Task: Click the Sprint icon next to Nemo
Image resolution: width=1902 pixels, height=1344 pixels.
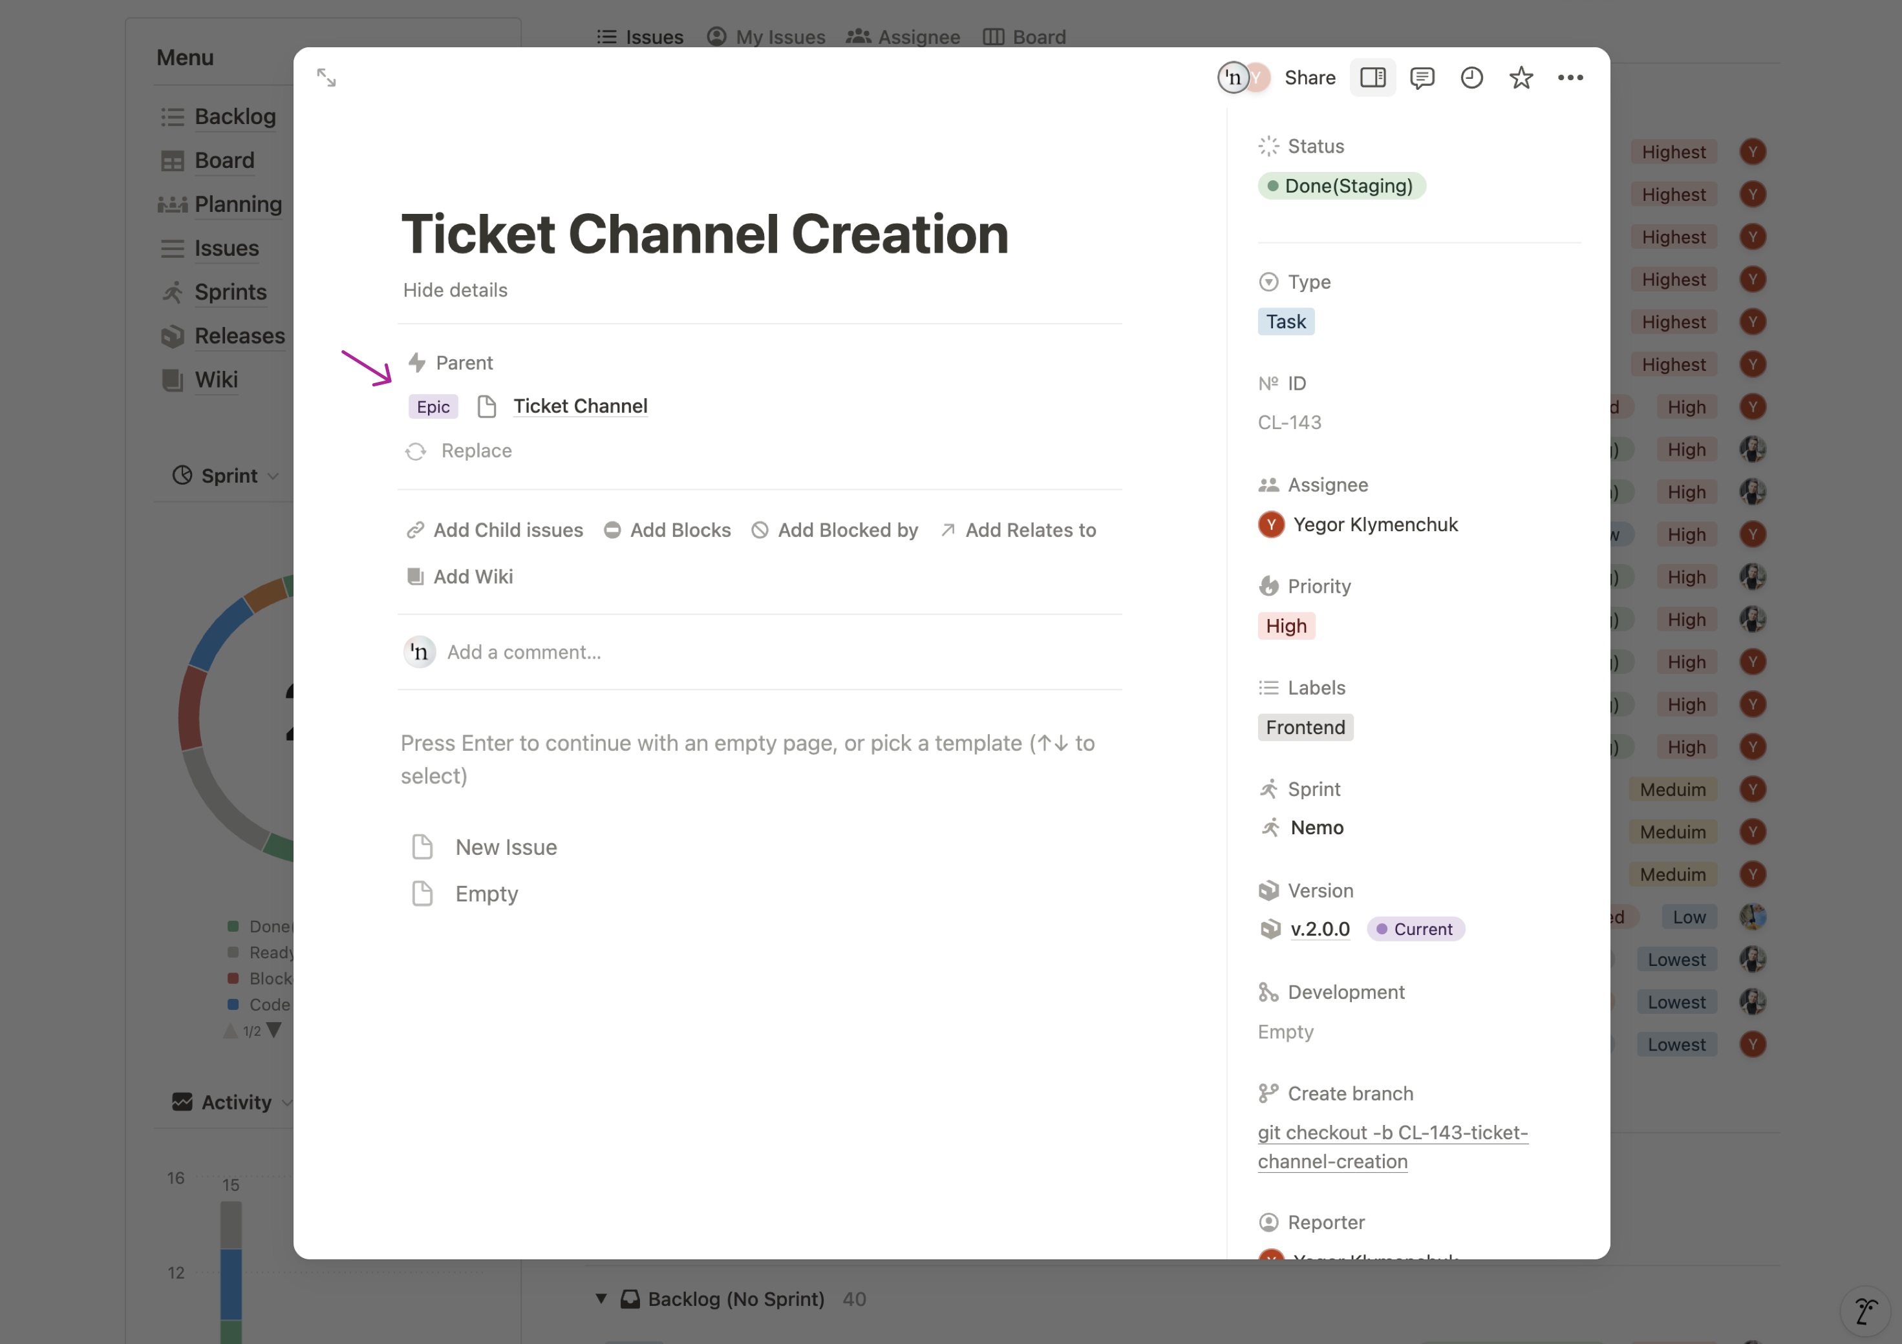Action: click(x=1269, y=826)
